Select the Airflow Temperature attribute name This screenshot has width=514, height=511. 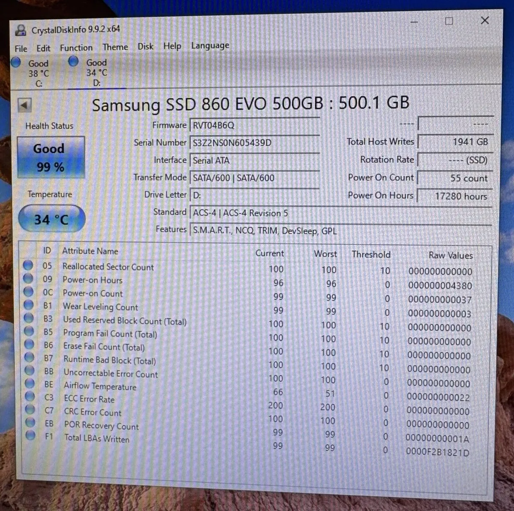click(100, 386)
